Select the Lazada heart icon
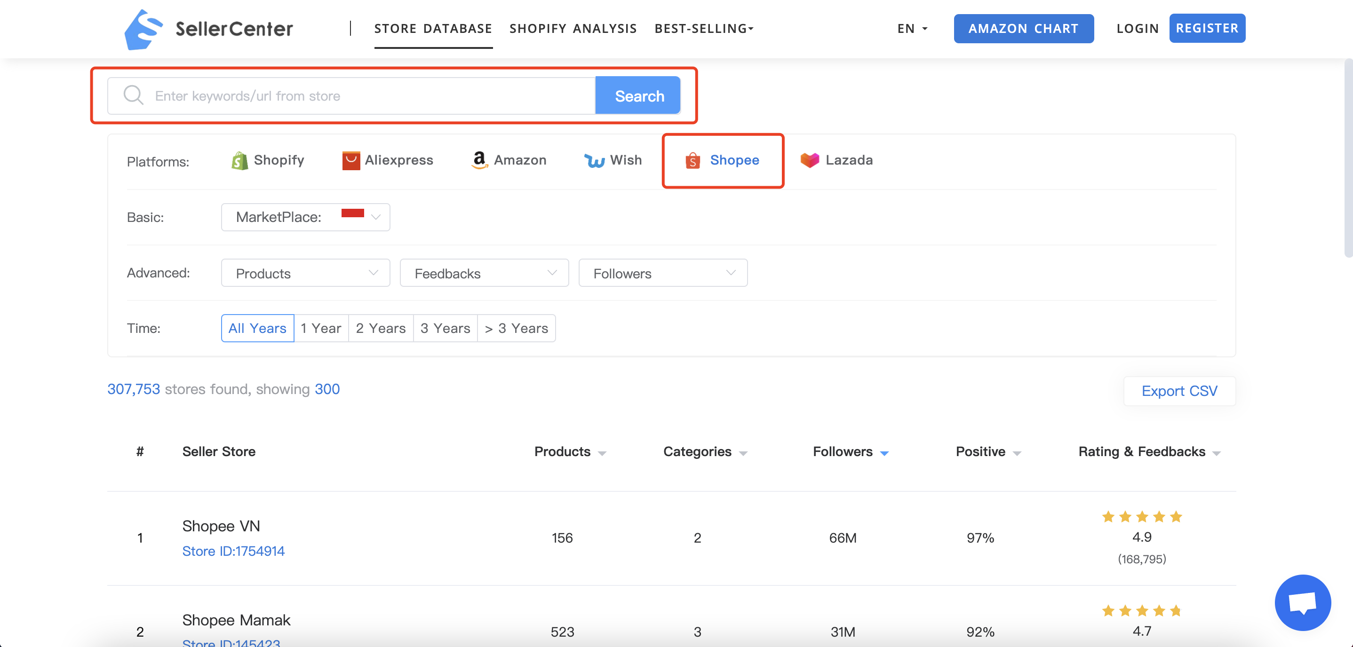The height and width of the screenshot is (647, 1353). click(x=809, y=160)
